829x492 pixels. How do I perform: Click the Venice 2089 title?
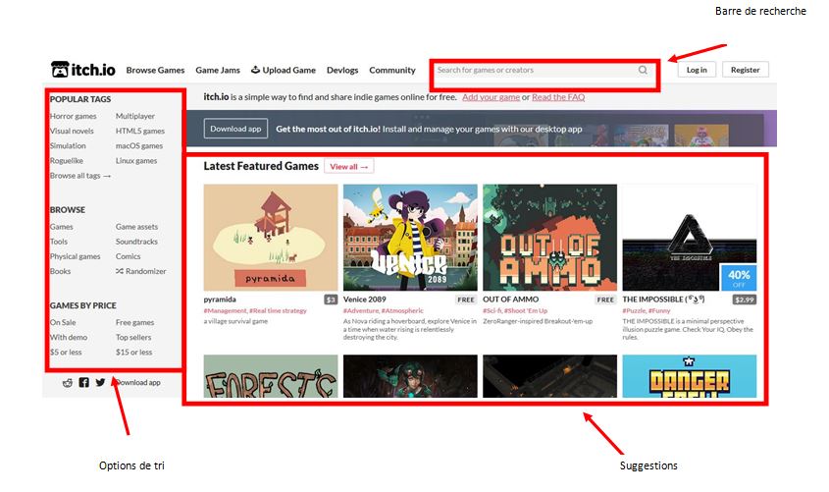click(364, 300)
